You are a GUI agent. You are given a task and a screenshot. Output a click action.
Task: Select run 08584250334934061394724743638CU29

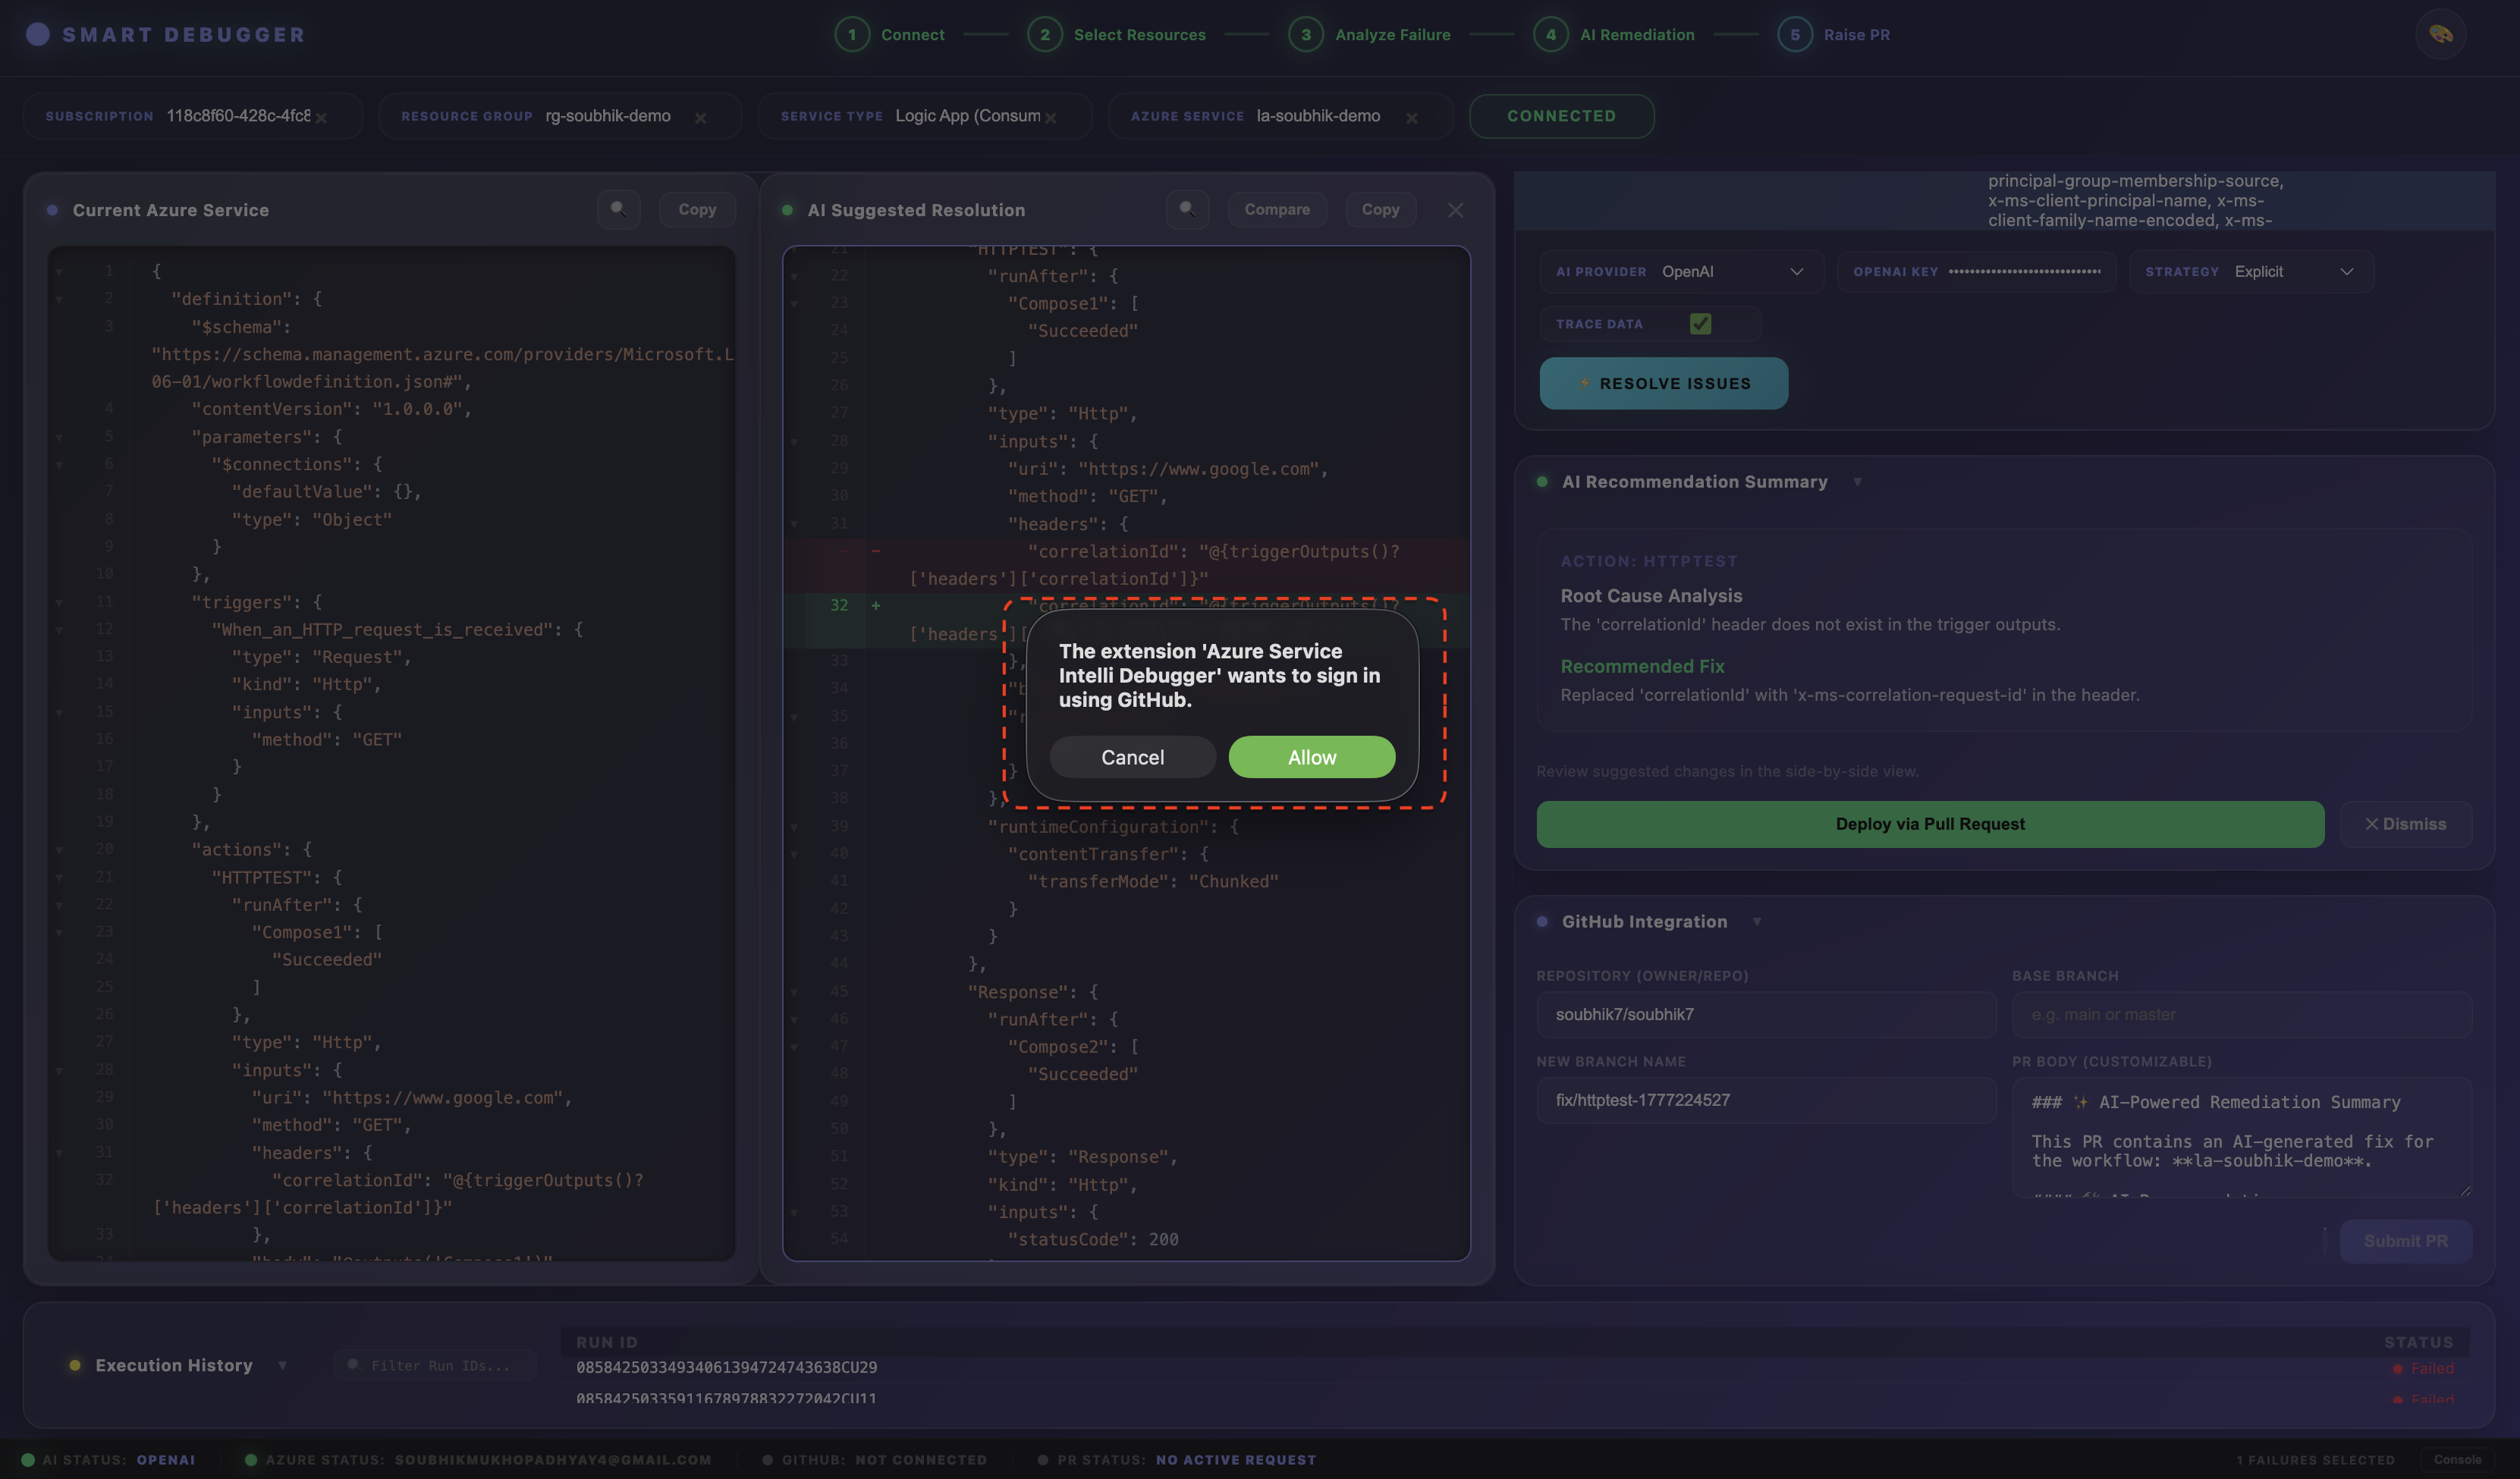726,1367
